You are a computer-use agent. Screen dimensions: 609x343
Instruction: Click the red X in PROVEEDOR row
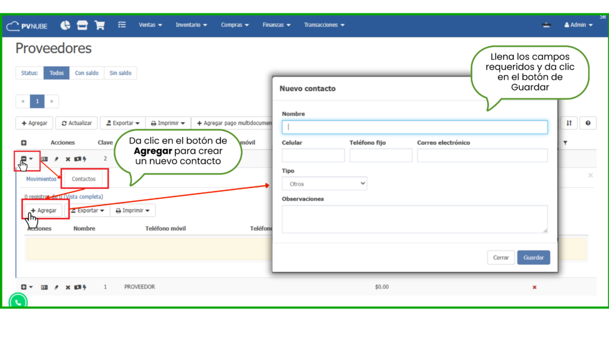[x=534, y=287]
